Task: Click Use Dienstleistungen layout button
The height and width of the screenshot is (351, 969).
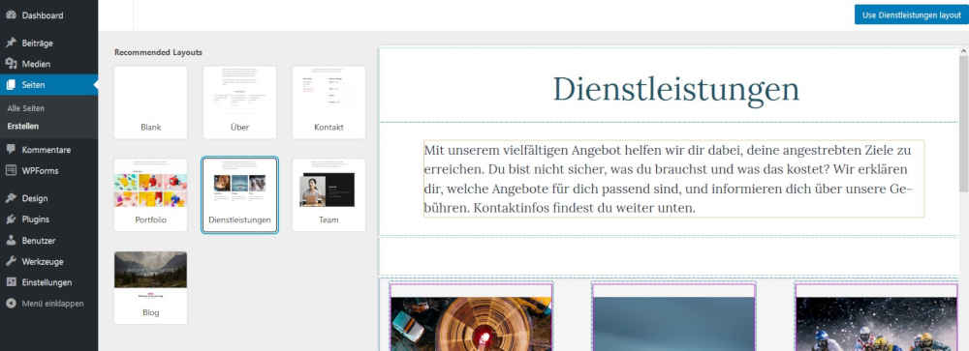Action: click(912, 15)
